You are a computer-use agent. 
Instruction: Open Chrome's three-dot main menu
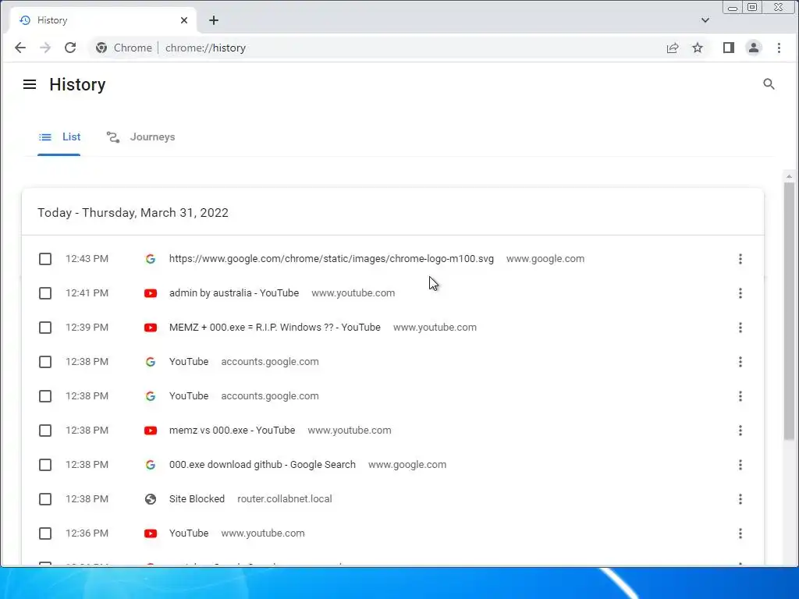coord(779,48)
